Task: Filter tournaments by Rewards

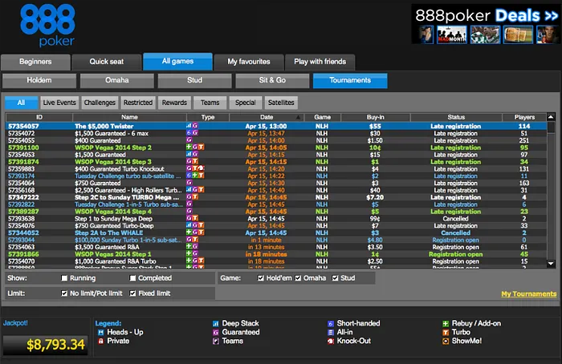Action: (x=174, y=103)
